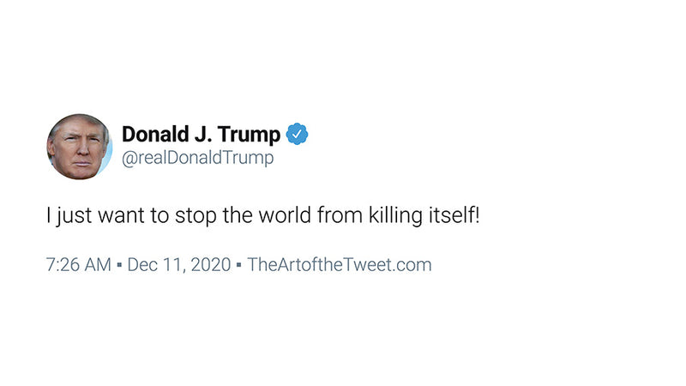Click the 7:26 AM timestamp
This screenshot has width=686, height=386.
click(78, 264)
